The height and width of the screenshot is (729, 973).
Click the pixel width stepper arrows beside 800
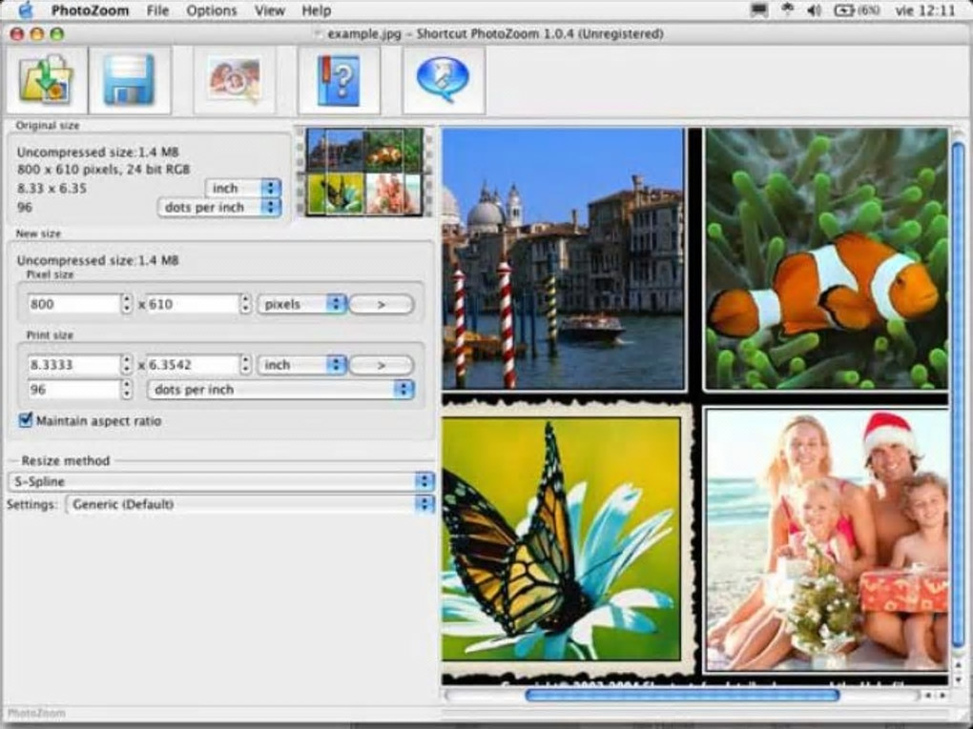[x=127, y=304]
